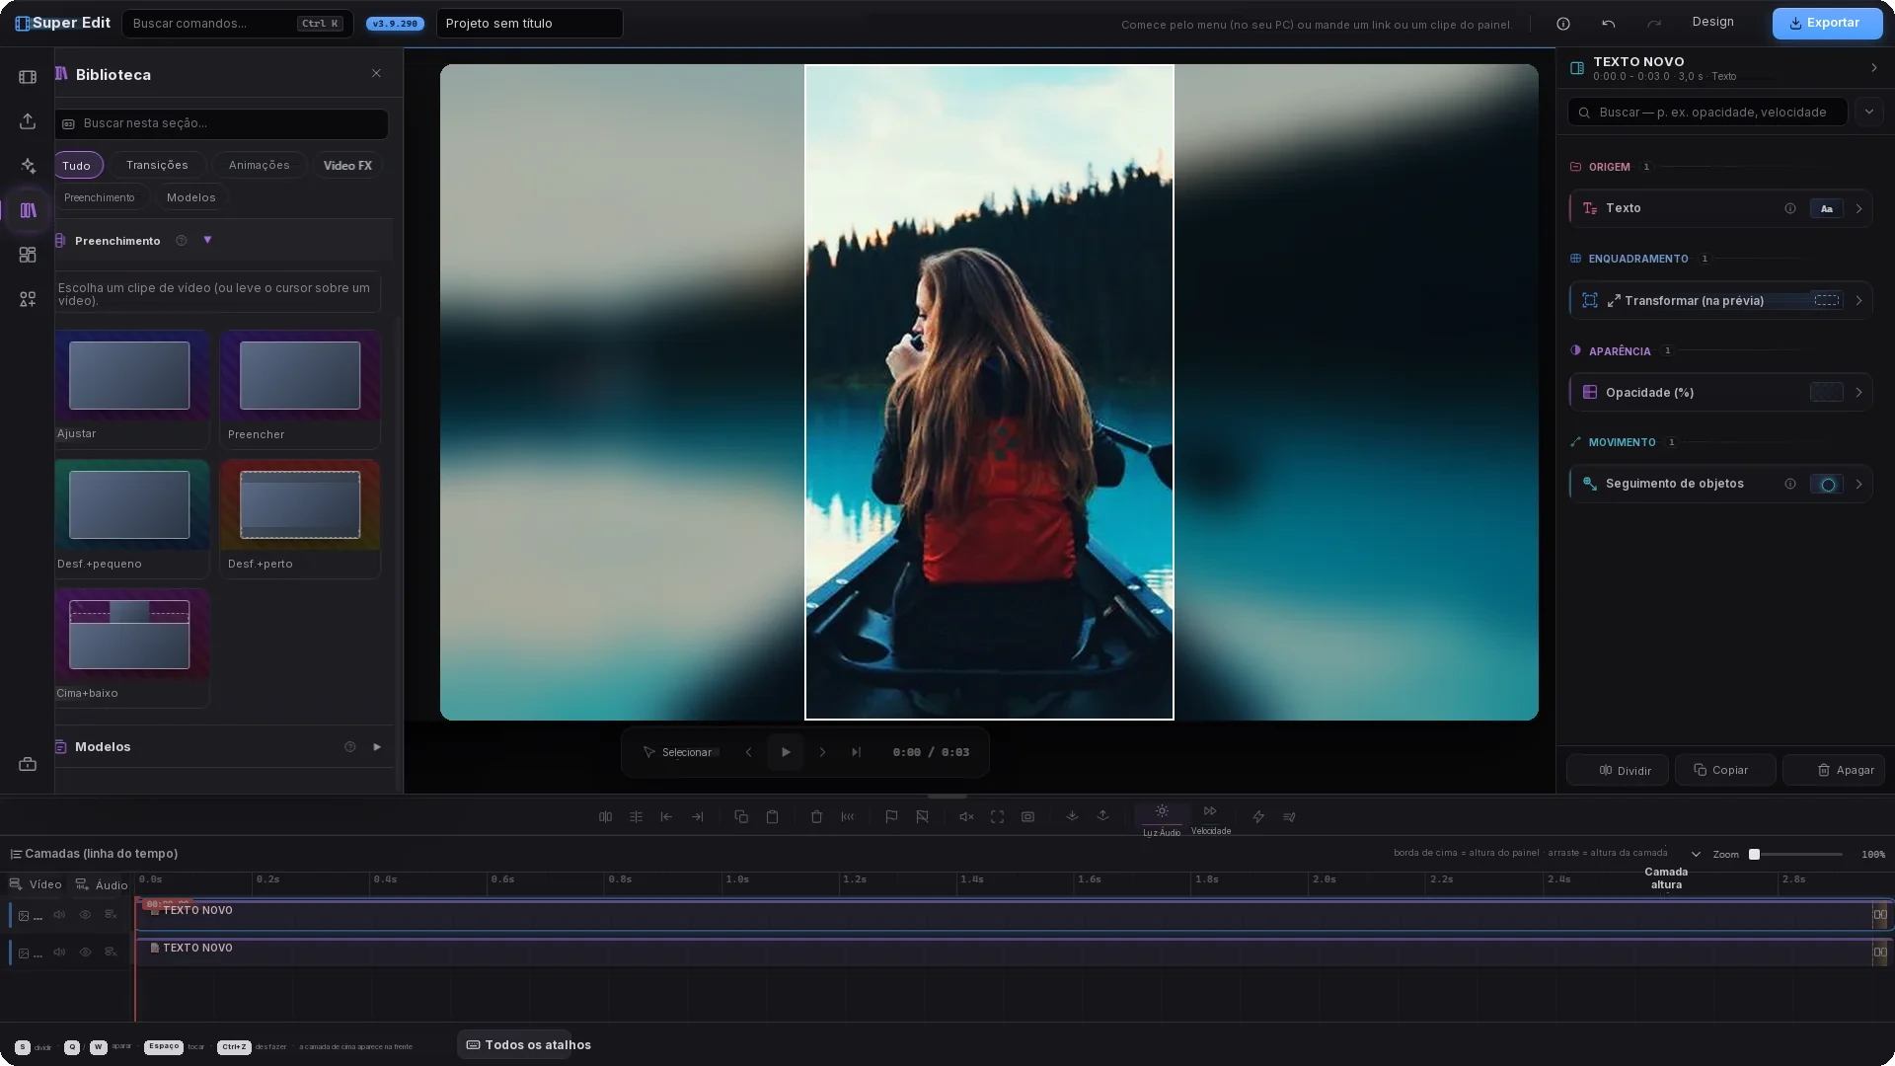Image resolution: width=1895 pixels, height=1066 pixels.
Task: Open the layout grid sidebar icon
Action: tap(28, 255)
